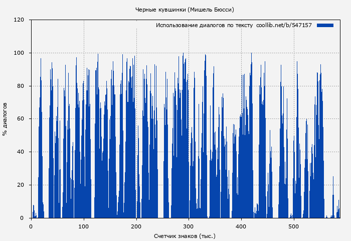Click the 0 tick label on the Y-axis
Viewport: 351px width, 241px height.
tap(22, 218)
